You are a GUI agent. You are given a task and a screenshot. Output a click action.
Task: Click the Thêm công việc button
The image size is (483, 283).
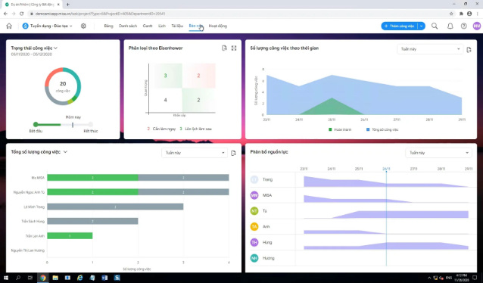pyautogui.click(x=400, y=26)
